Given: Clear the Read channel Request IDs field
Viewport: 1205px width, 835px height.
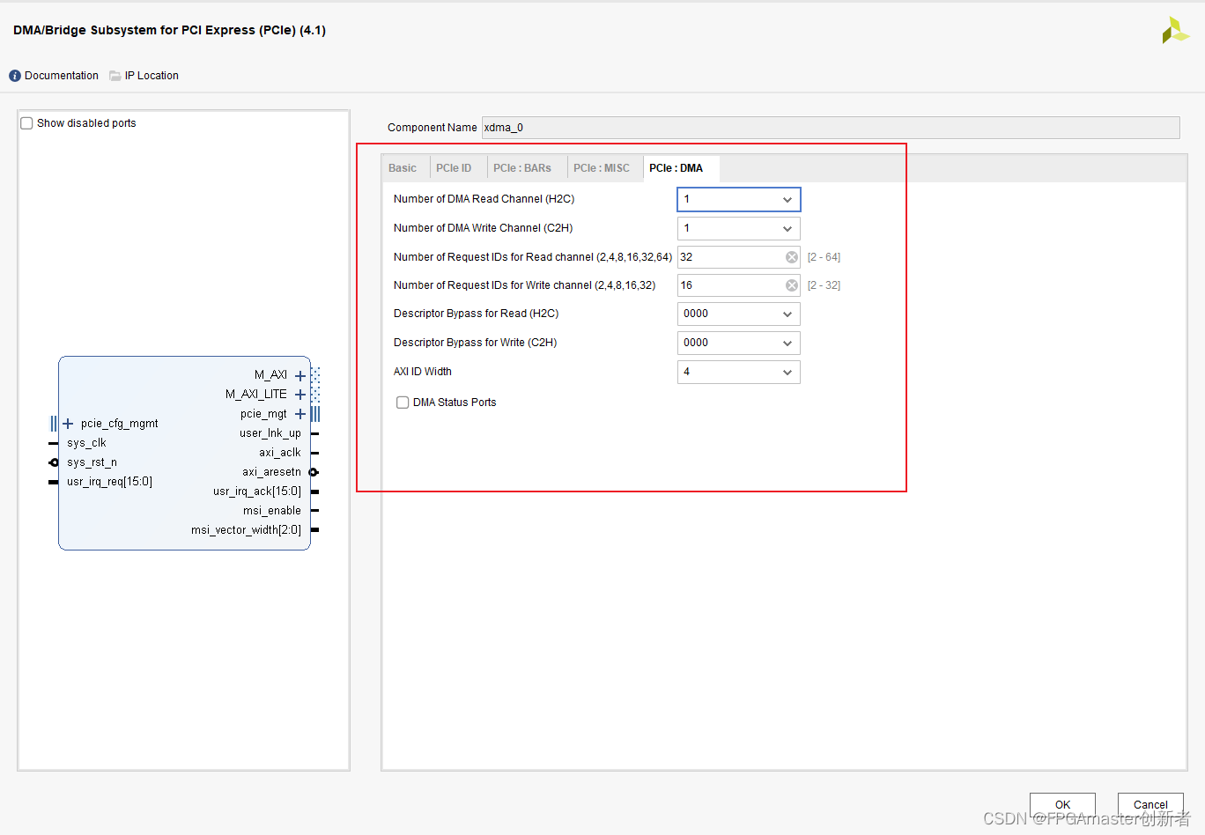Looking at the screenshot, I should (x=792, y=257).
